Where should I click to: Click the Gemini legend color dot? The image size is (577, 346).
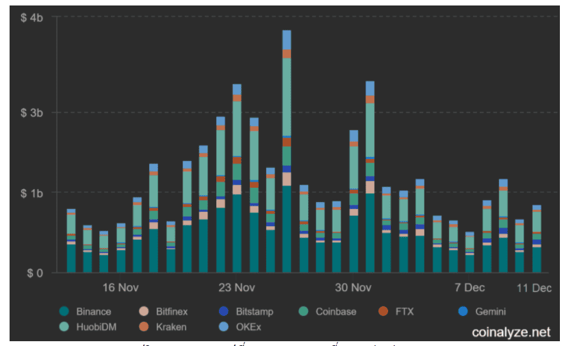[x=463, y=311]
